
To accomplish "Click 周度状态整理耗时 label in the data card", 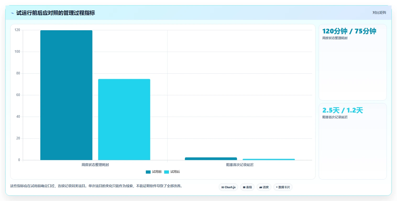I will 335,38.
